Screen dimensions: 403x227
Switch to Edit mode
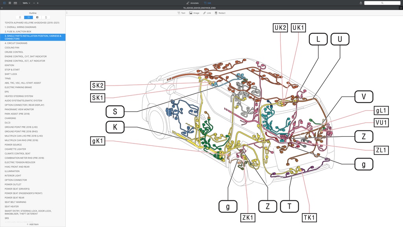[x=207, y=3]
